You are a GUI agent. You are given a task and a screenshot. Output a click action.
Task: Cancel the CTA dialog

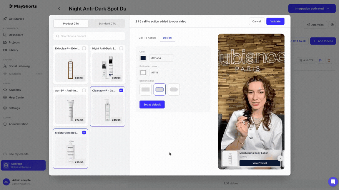coord(256,21)
